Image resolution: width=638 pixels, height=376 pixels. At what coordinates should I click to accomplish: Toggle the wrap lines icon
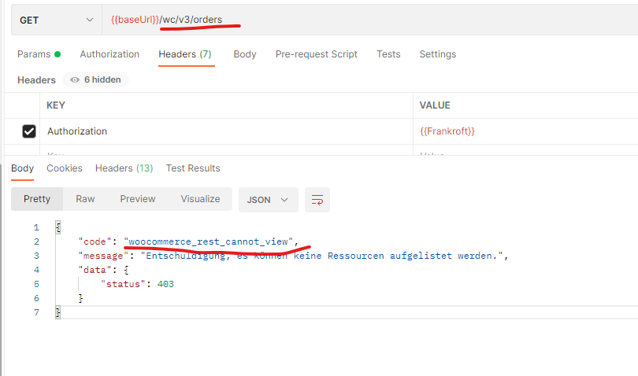click(317, 200)
